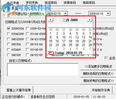This screenshot has width=116, height=99.
Task: Switch to 字符字典 tab
Action: (32, 3)
